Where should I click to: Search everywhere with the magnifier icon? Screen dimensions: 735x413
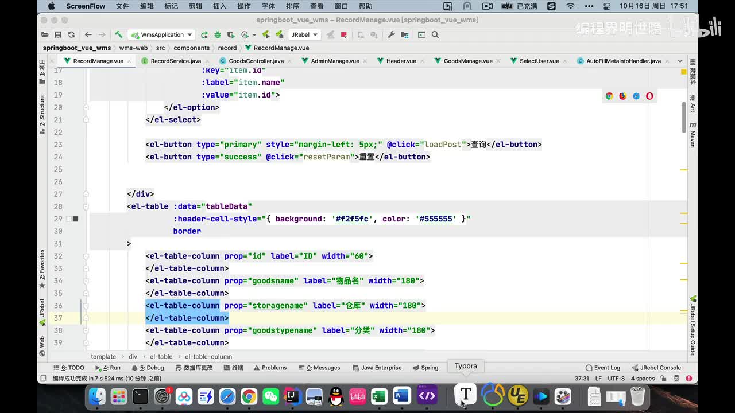click(x=435, y=34)
